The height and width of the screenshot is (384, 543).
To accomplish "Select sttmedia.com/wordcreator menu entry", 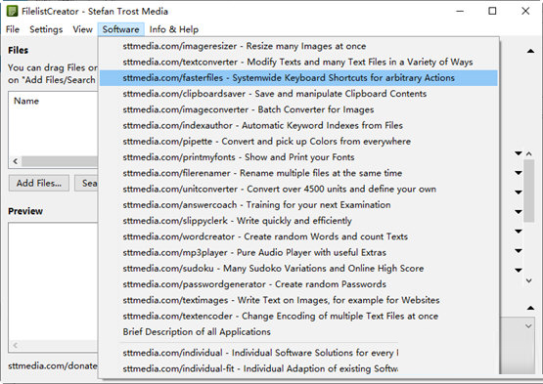I will click(298, 237).
